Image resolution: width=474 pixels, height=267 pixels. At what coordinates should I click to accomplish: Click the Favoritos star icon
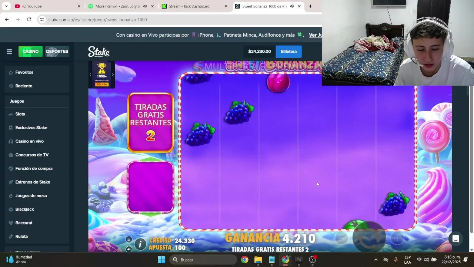tap(11, 72)
